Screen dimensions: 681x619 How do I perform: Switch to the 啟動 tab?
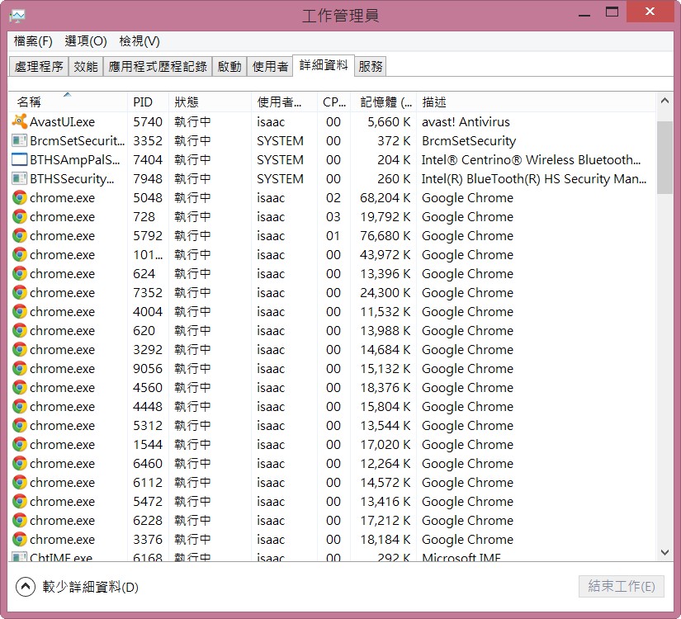229,67
